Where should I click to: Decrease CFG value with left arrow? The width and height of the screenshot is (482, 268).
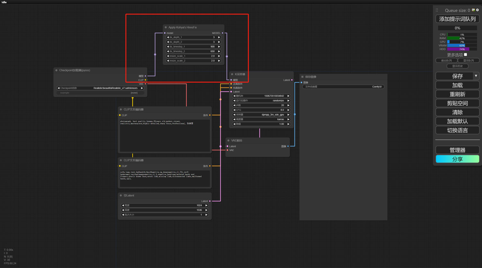234,110
